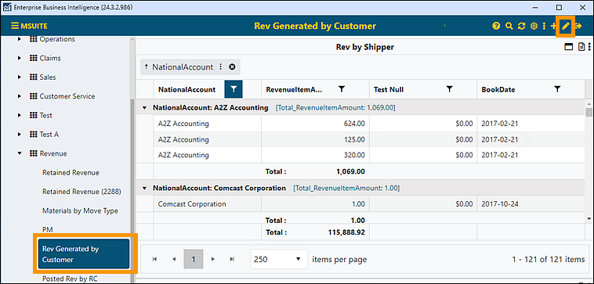Go to first page of grid
This screenshot has height=284, width=594.
tap(154, 260)
